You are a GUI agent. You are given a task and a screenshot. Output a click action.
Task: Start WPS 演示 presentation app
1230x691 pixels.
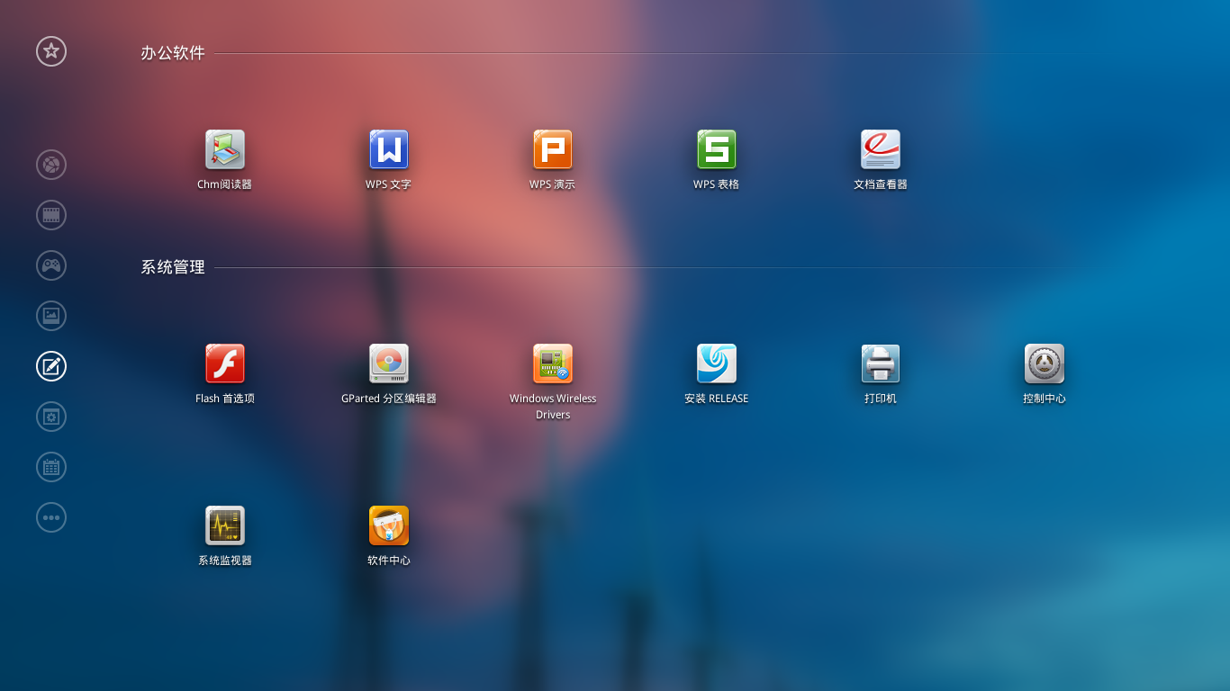pyautogui.click(x=553, y=160)
